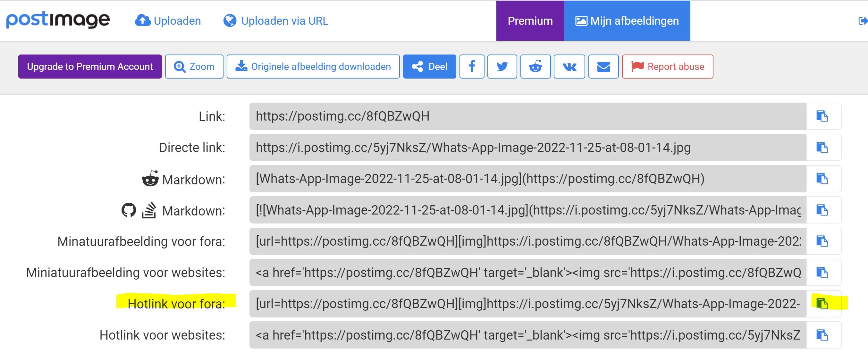
Task: Open the Premium tab
Action: (530, 21)
